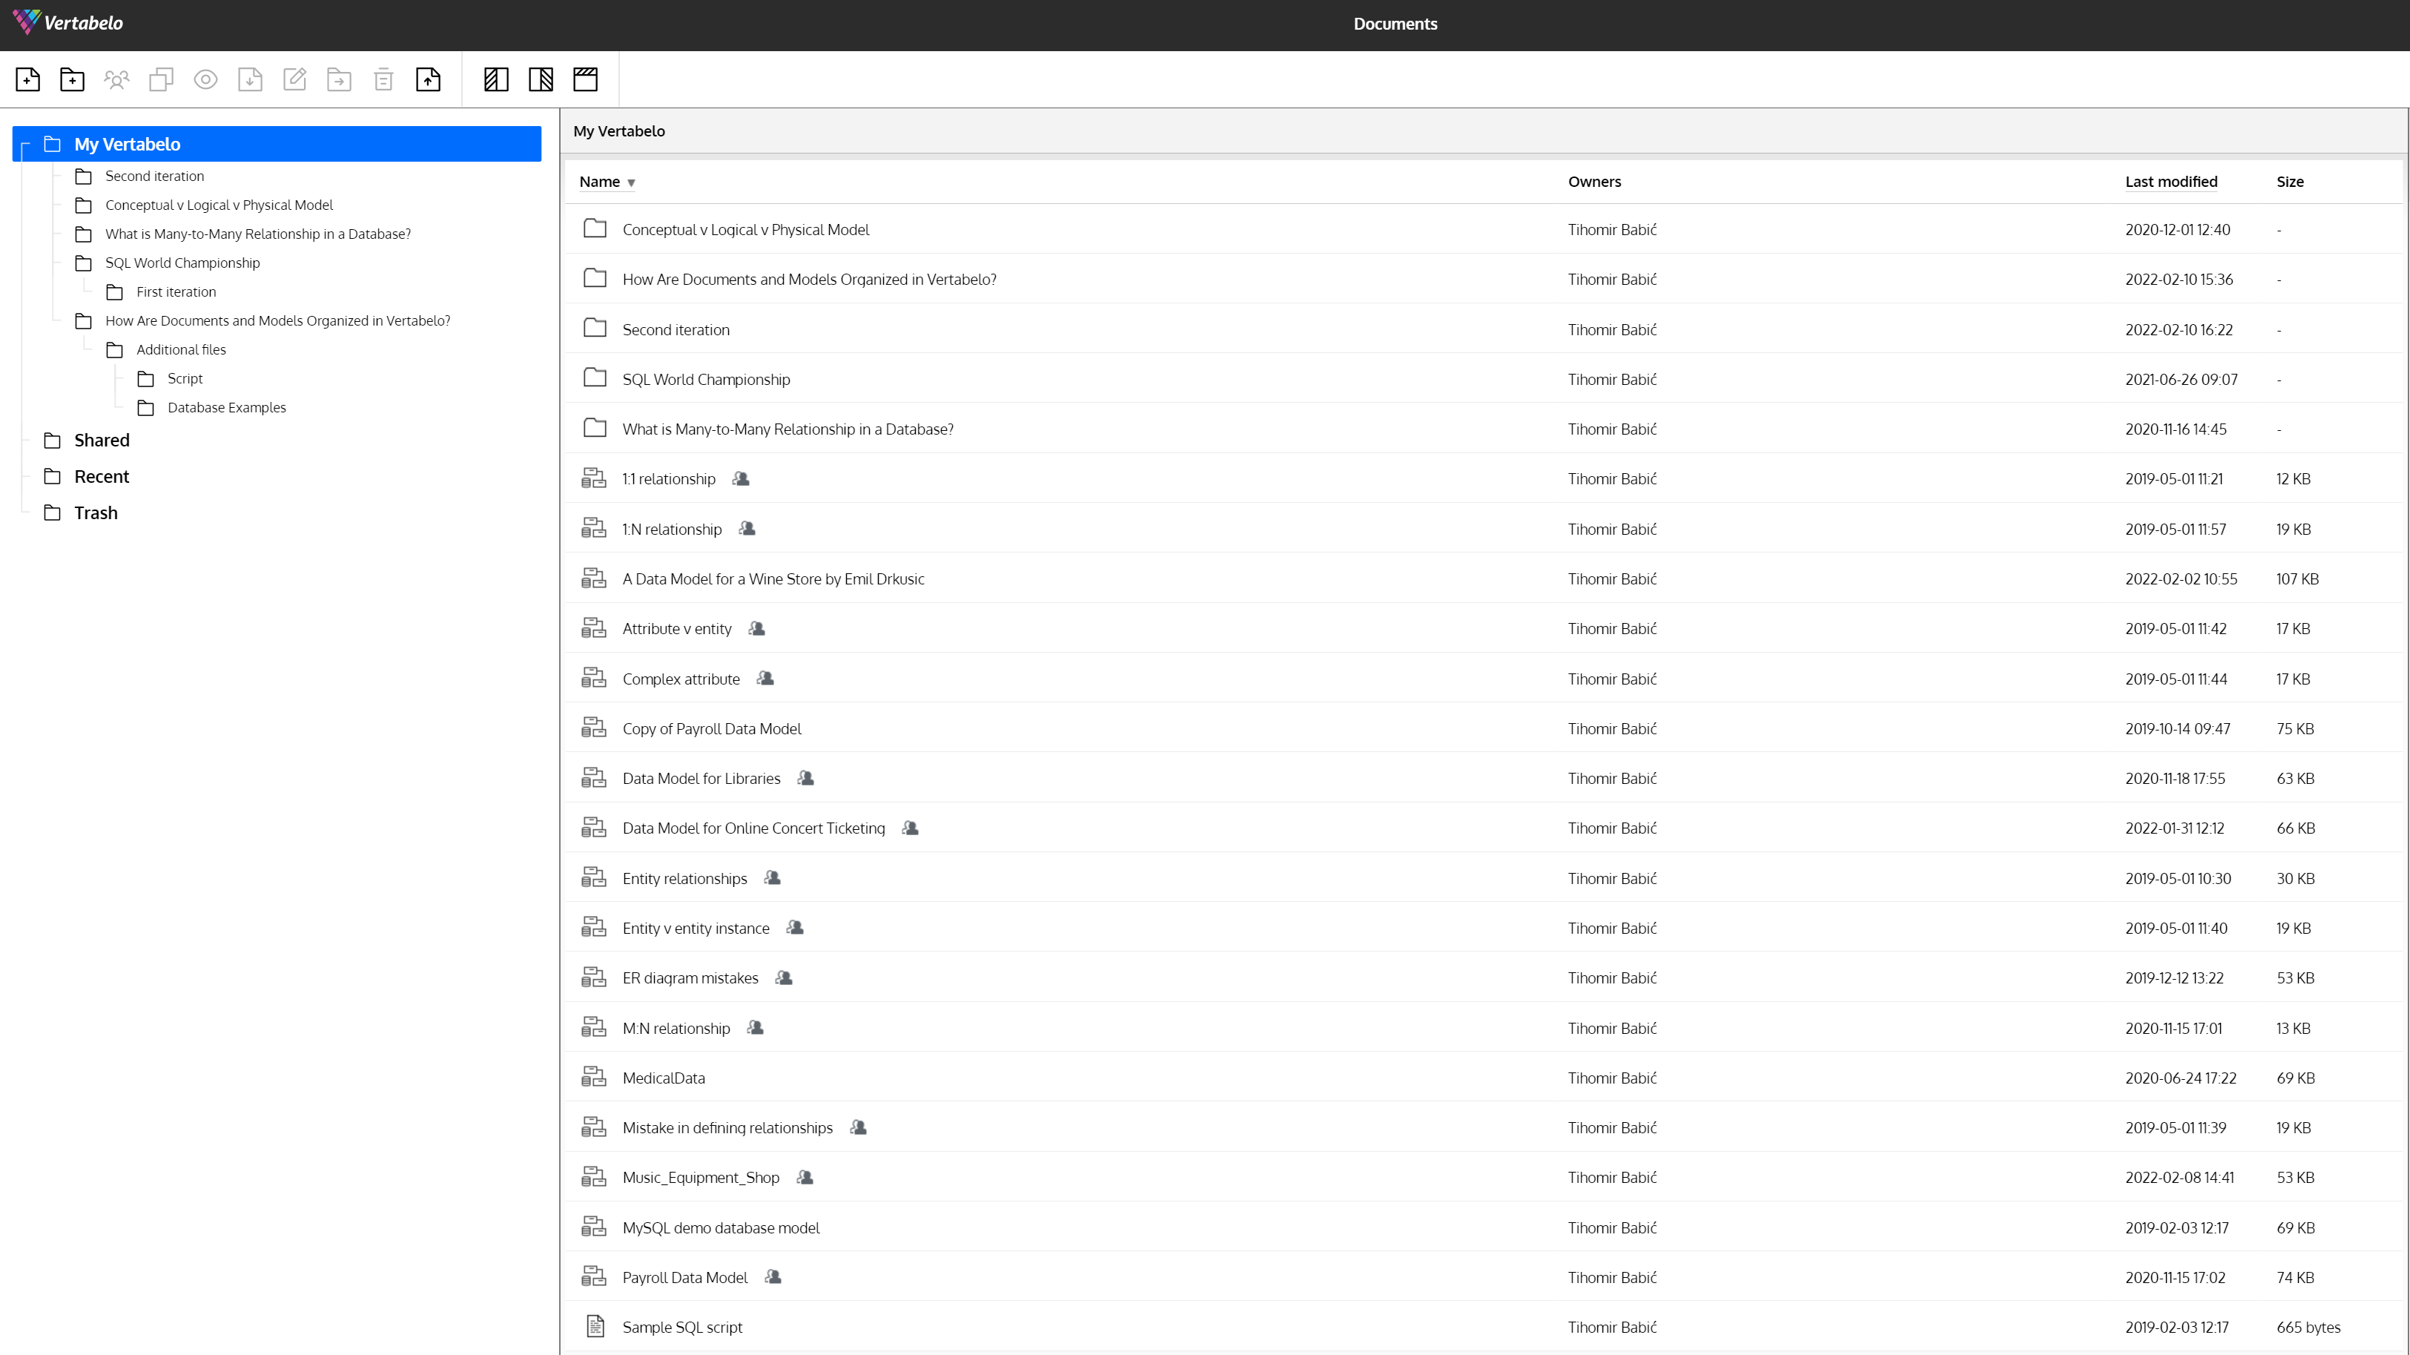Select Database Examples tree folder
Image resolution: width=2410 pixels, height=1355 pixels.
tap(226, 408)
